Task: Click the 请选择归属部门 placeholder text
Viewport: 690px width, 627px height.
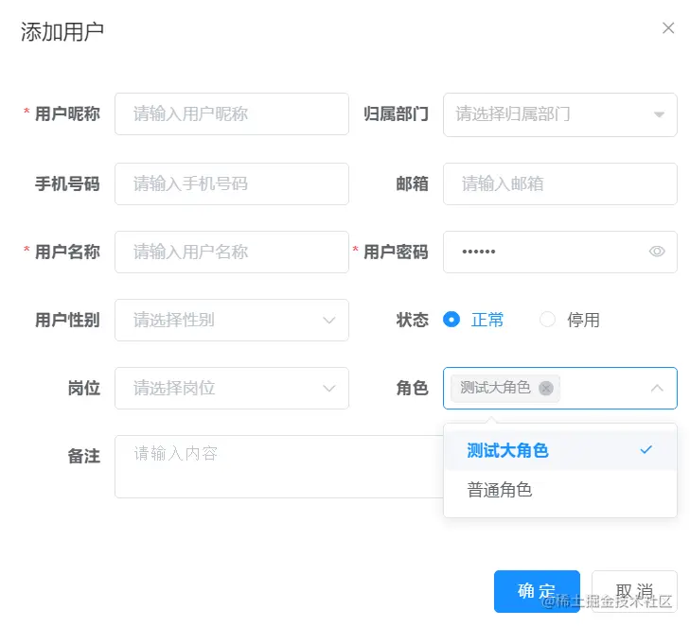Action: click(x=513, y=114)
